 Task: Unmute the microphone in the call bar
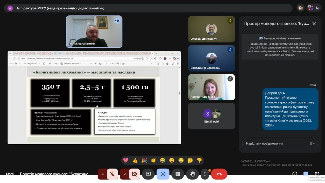pos(112,174)
